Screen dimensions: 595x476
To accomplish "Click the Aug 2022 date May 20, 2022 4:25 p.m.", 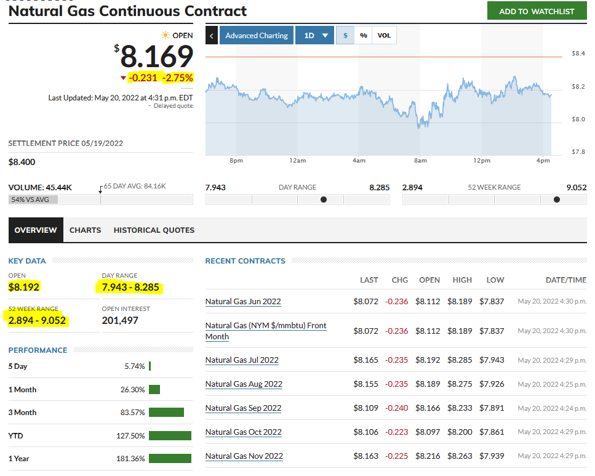I will click(552, 384).
